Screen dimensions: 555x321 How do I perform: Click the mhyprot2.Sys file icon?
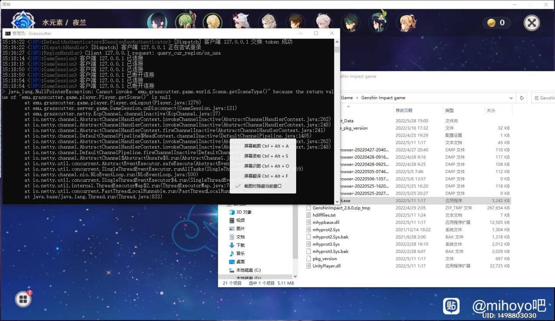tap(309, 229)
